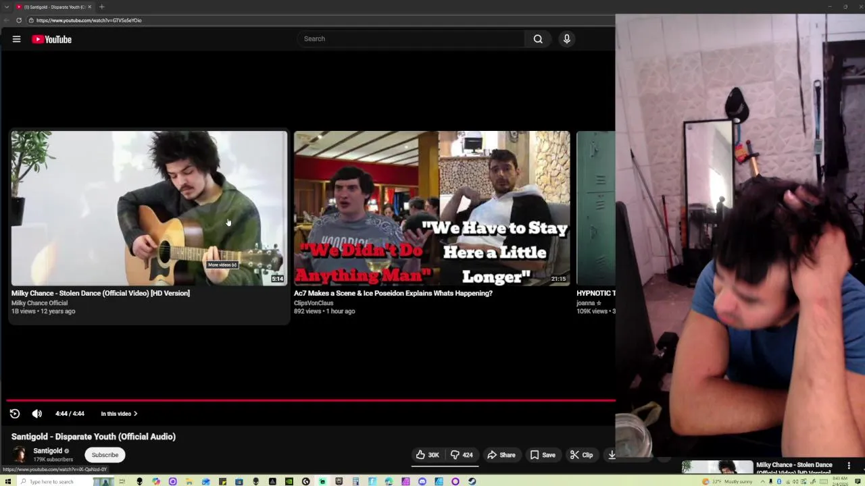
Task: Open the Ac7 Makes a Scene thumbnail
Action: (x=432, y=208)
